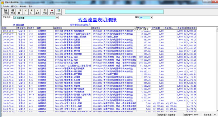The height and width of the screenshot is (117, 218).
Task: Click the 日期 column header
Action: pos(9,28)
